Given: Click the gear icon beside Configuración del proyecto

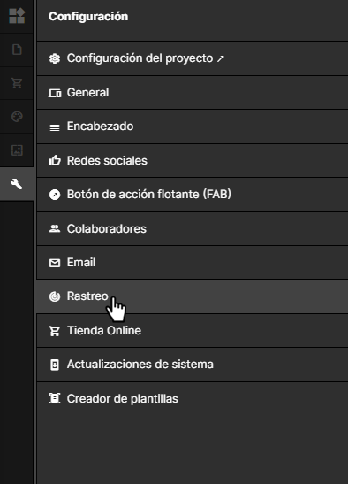Looking at the screenshot, I should [x=55, y=58].
